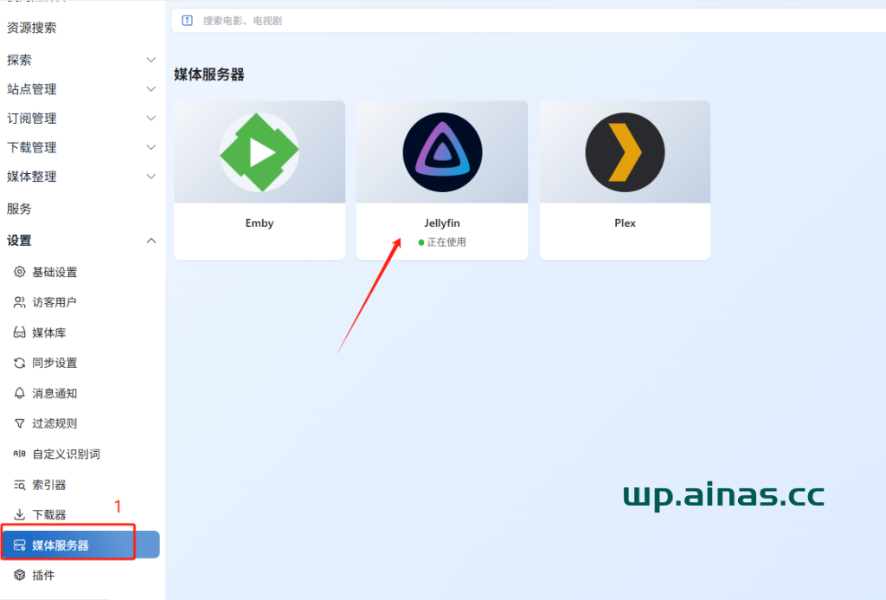Go to 基础设置 label
Viewport: 886px width, 600px height.
(55, 273)
